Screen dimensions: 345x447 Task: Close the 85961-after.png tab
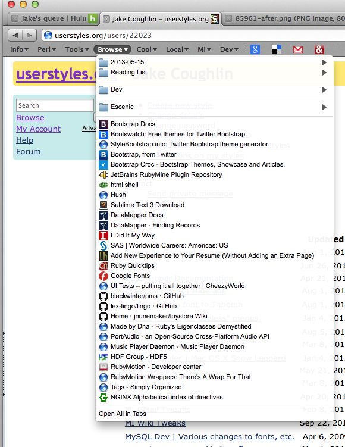point(228,19)
